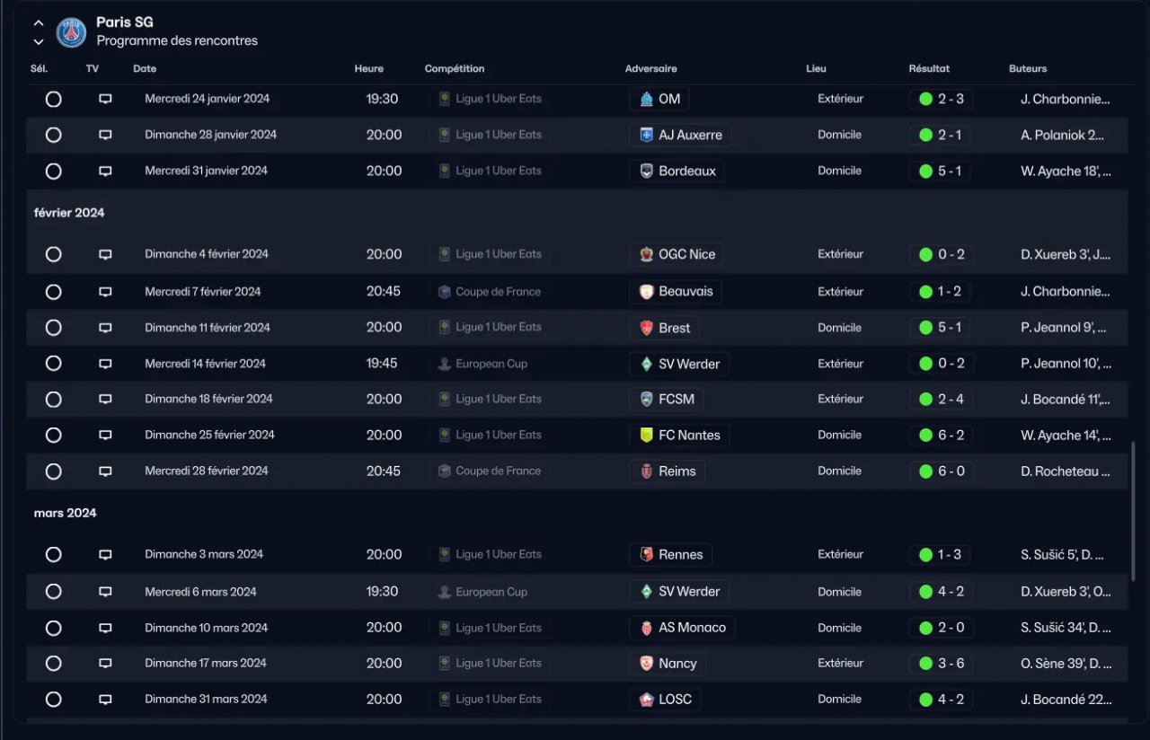Click the FC Nantes club badge
The image size is (1150, 740).
click(646, 435)
